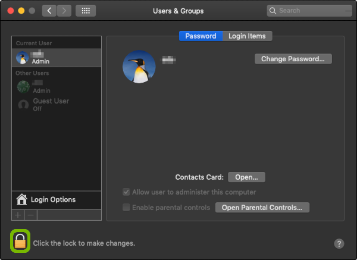Click the Change Password button

click(293, 59)
